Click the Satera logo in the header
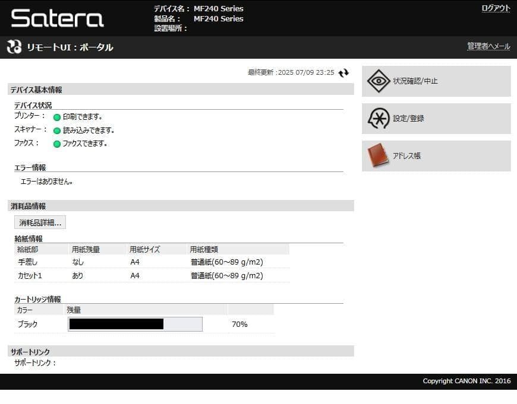The image size is (517, 404). 57,18
